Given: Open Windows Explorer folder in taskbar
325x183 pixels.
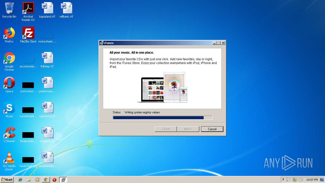Looking at the screenshot, I should 29,180.
